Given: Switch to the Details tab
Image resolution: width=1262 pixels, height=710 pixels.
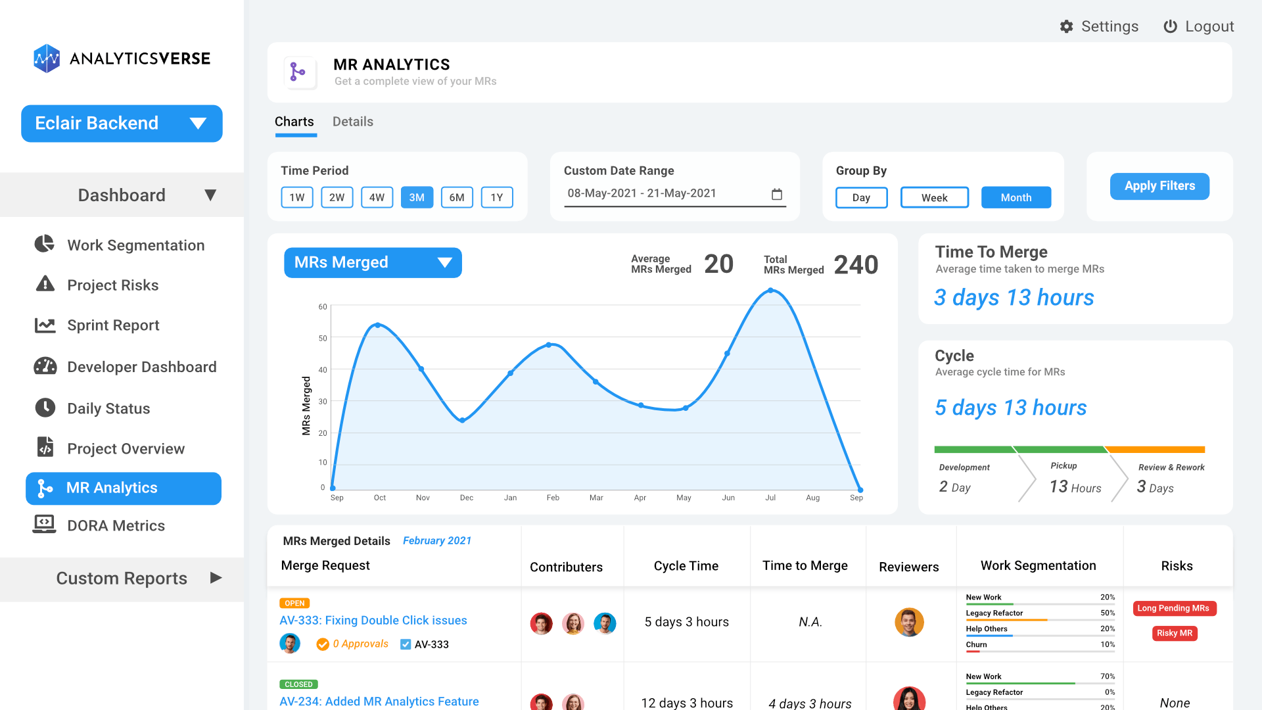Looking at the screenshot, I should (353, 122).
